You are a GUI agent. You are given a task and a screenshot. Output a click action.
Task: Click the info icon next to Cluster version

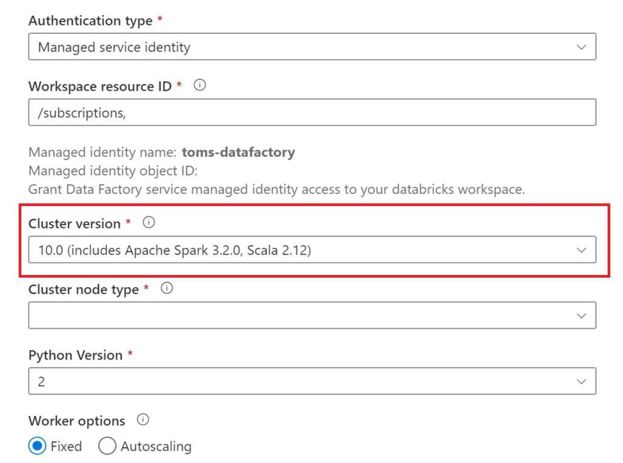click(x=148, y=223)
